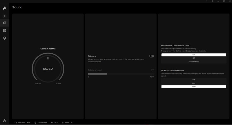
Task: Open the three-dot more options menu
Action: point(207,1)
